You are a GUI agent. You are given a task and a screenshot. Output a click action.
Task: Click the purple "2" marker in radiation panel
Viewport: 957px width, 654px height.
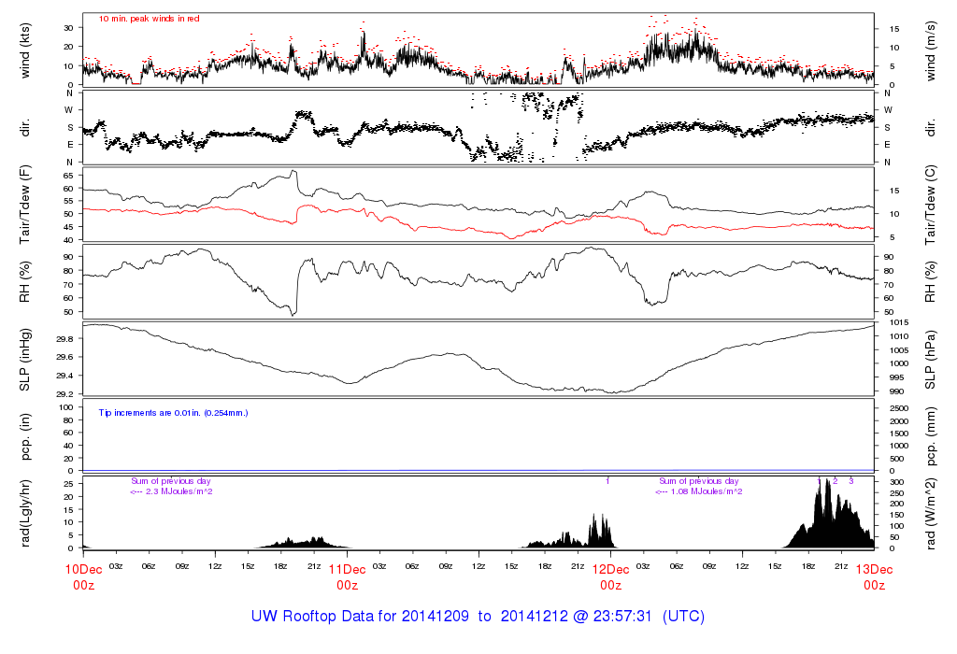pyautogui.click(x=836, y=481)
